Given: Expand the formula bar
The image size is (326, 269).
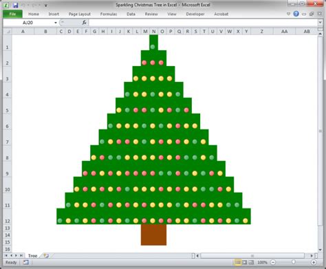Looking at the screenshot, I should click(x=320, y=23).
